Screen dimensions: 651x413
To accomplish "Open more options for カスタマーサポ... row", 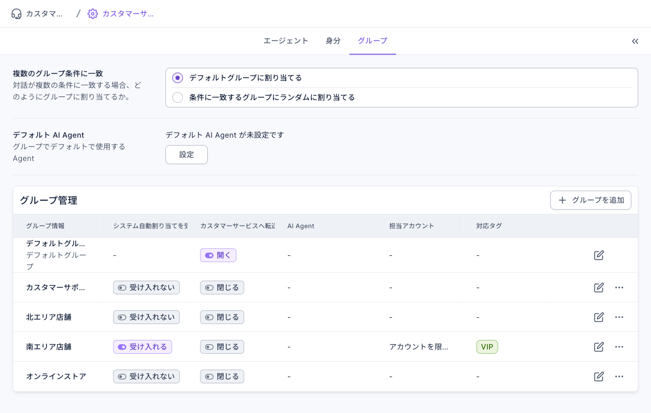I will [x=619, y=288].
